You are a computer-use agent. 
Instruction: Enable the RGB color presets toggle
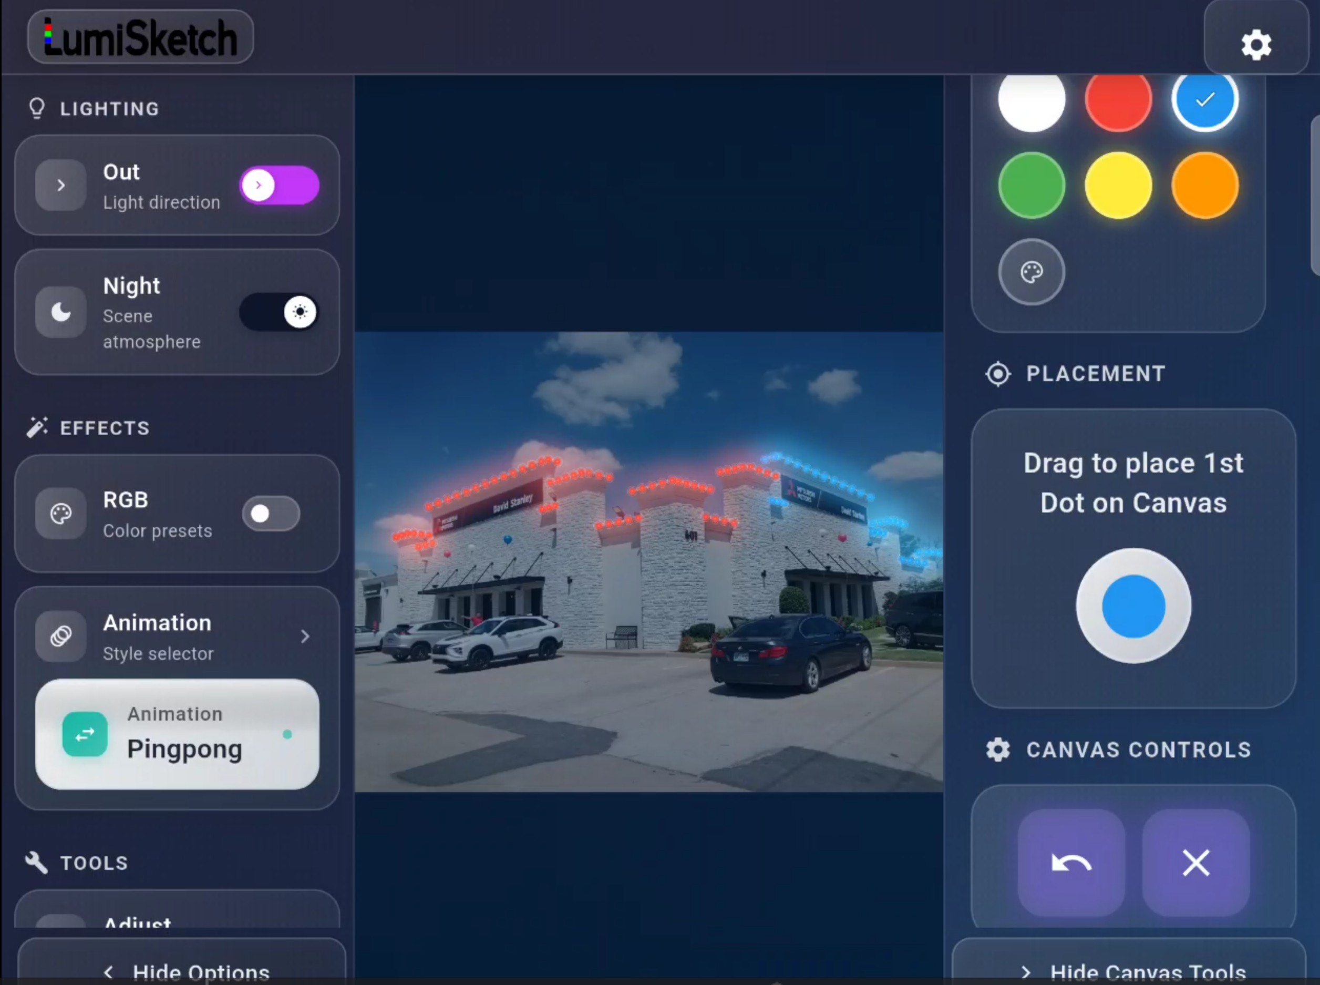click(271, 514)
